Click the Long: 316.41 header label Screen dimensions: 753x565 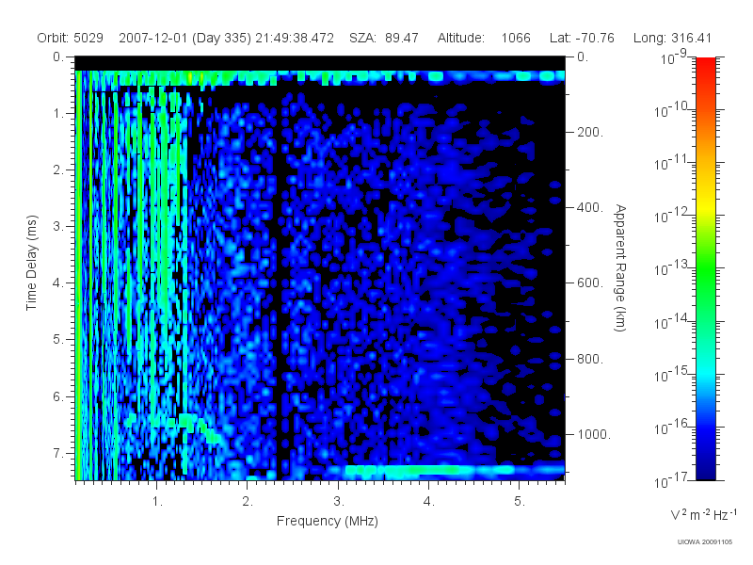pos(672,38)
